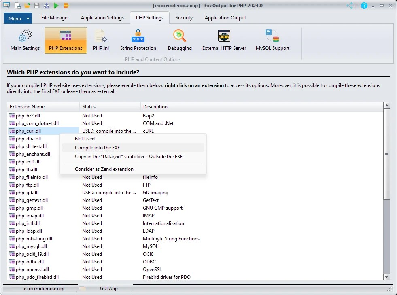The image size is (397, 295).
Task: Click the icon beside php_bz2.dll
Action: (12, 116)
